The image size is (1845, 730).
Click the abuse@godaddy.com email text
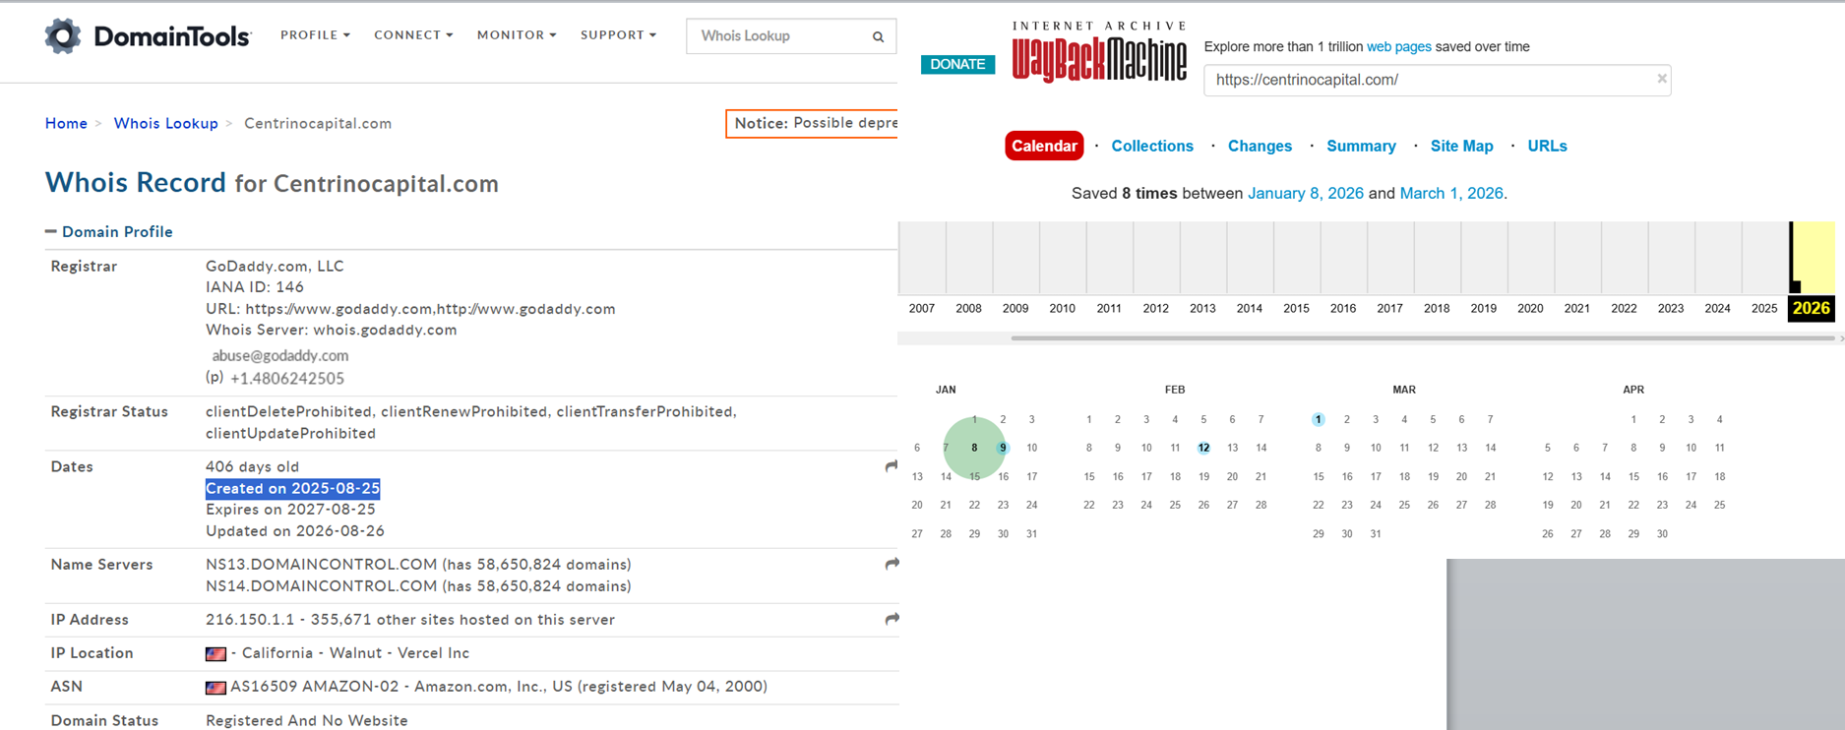coord(280,355)
